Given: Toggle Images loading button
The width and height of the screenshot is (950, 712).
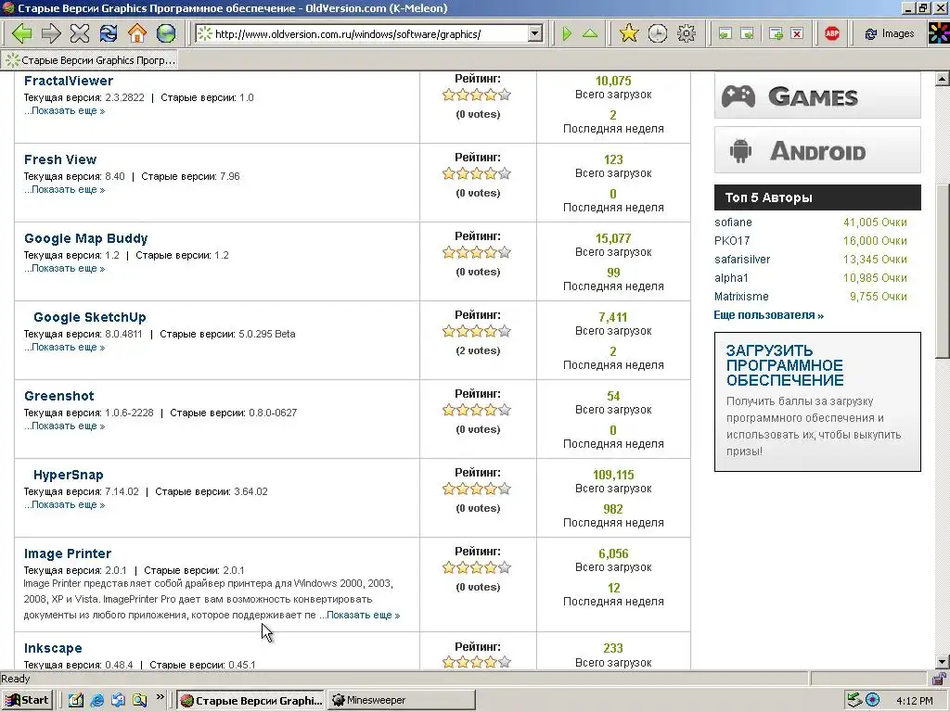Looking at the screenshot, I should (x=890, y=33).
